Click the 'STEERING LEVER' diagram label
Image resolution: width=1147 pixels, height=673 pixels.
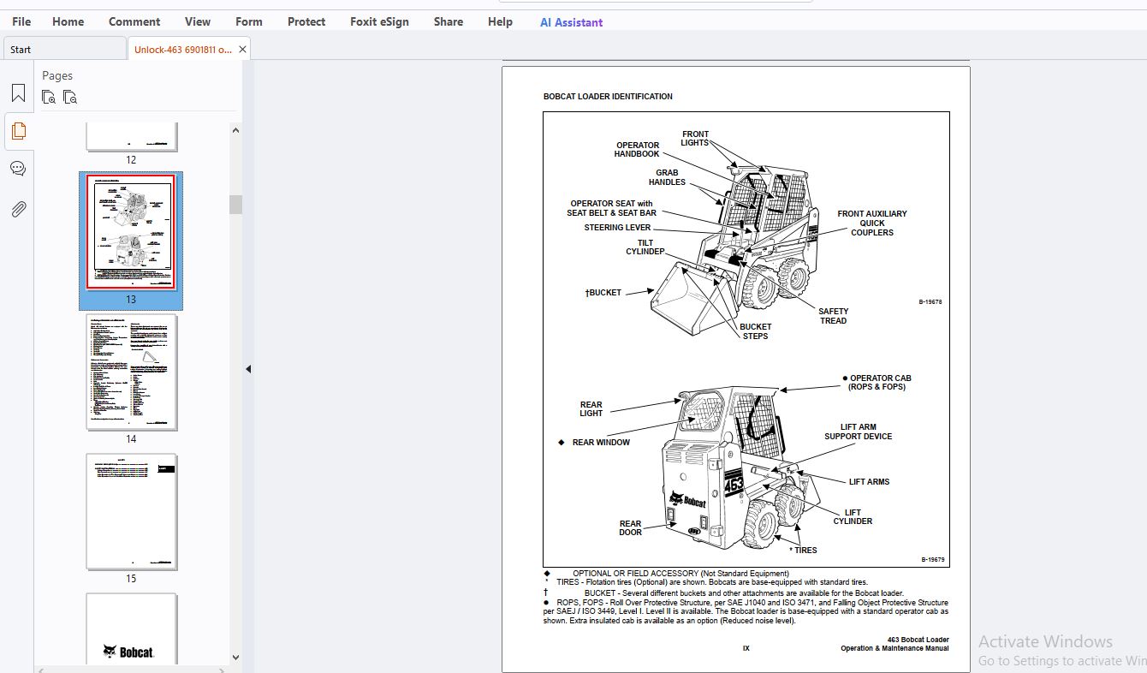coord(617,228)
